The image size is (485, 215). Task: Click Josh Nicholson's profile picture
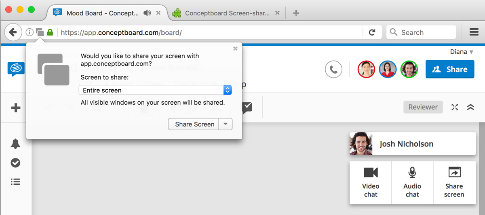361,143
